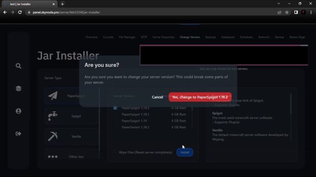Open the Backups tab
This screenshot has width=316, height=177.
coord(211,37)
